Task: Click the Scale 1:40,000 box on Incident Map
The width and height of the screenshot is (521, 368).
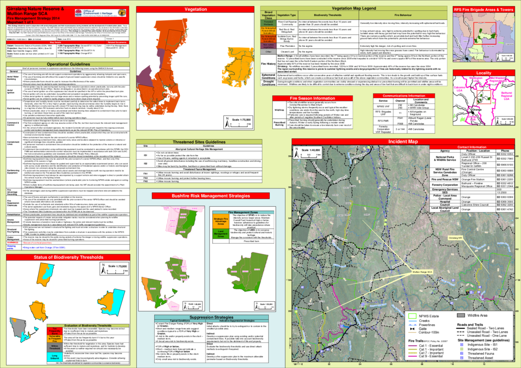Action: pos(307,152)
